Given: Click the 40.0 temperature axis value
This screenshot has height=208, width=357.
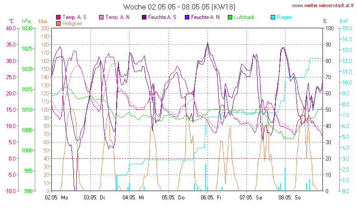Looking at the screenshot, I should pos(11,28).
